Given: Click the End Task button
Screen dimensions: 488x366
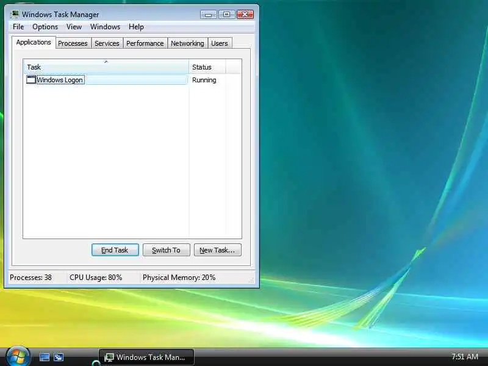Looking at the screenshot, I should pos(115,250).
